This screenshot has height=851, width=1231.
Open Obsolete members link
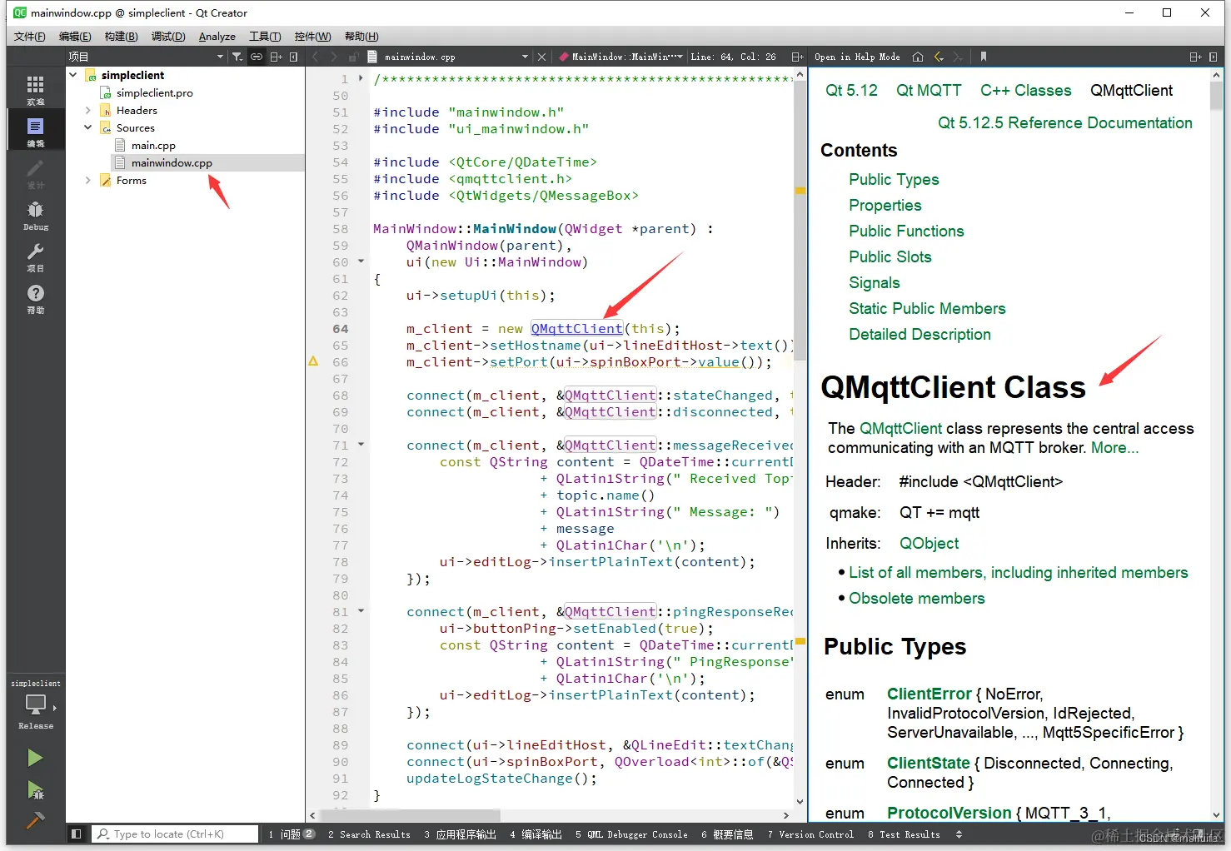click(916, 598)
